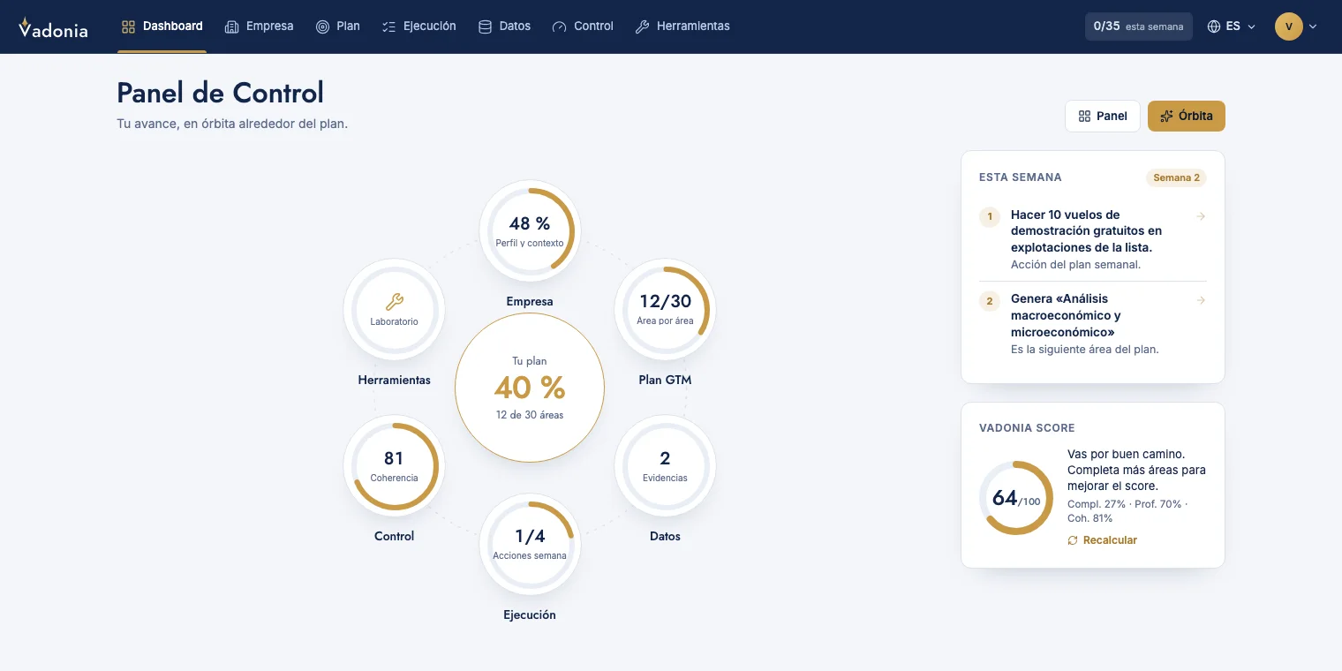Click the Herramientas label under Laboratorio node
The image size is (1342, 671).
pyautogui.click(x=395, y=381)
